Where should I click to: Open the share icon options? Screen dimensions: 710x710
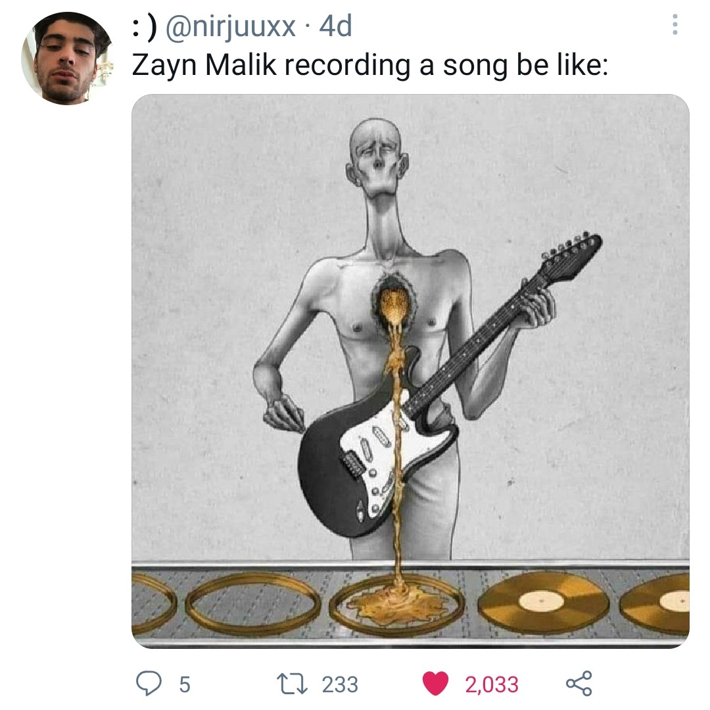coord(579,683)
